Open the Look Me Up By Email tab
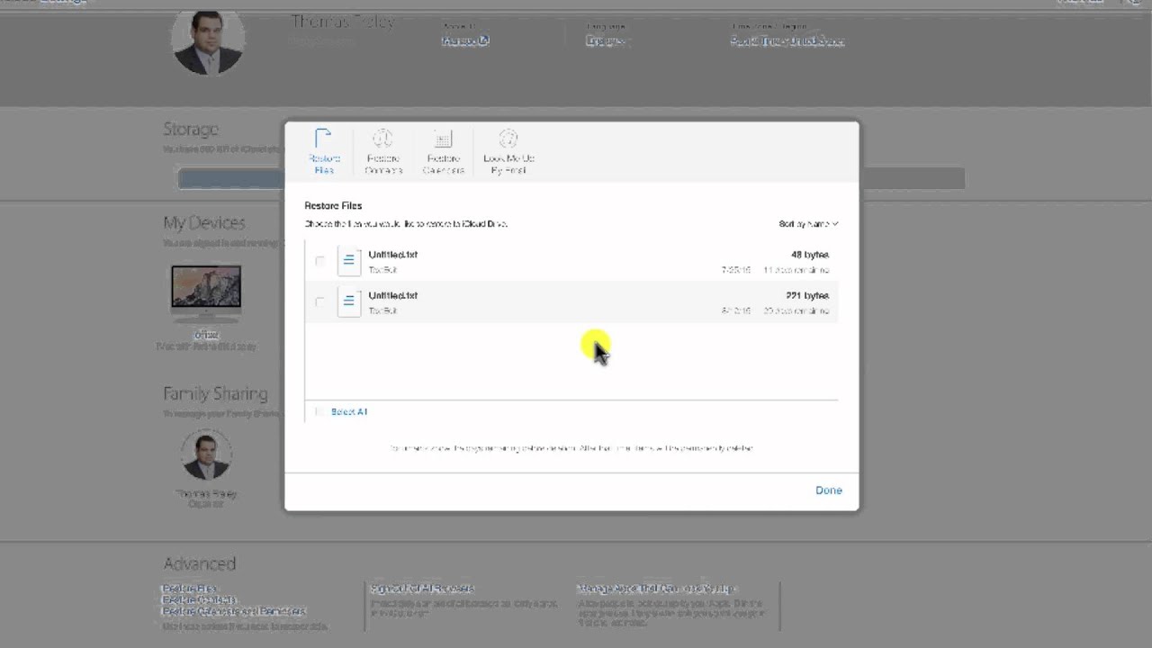Viewport: 1152px width, 648px height. click(x=508, y=151)
